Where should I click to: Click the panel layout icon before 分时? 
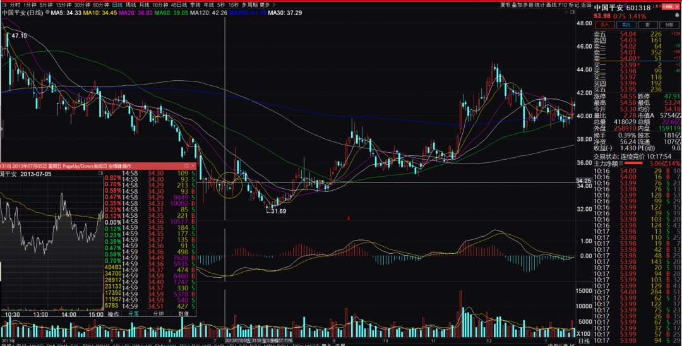pyautogui.click(x=4, y=5)
